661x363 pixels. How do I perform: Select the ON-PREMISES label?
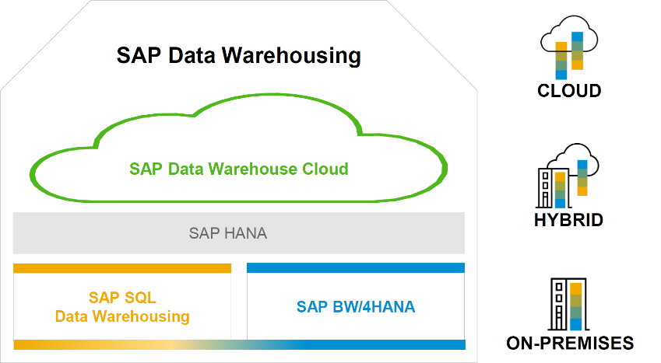pyautogui.click(x=570, y=344)
